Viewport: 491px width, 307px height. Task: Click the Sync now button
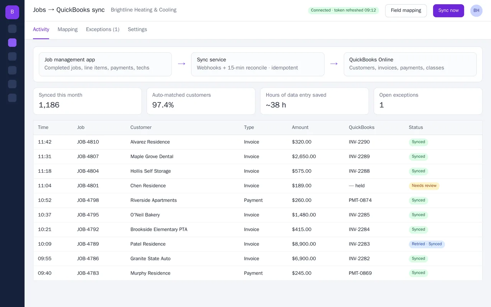448,11
